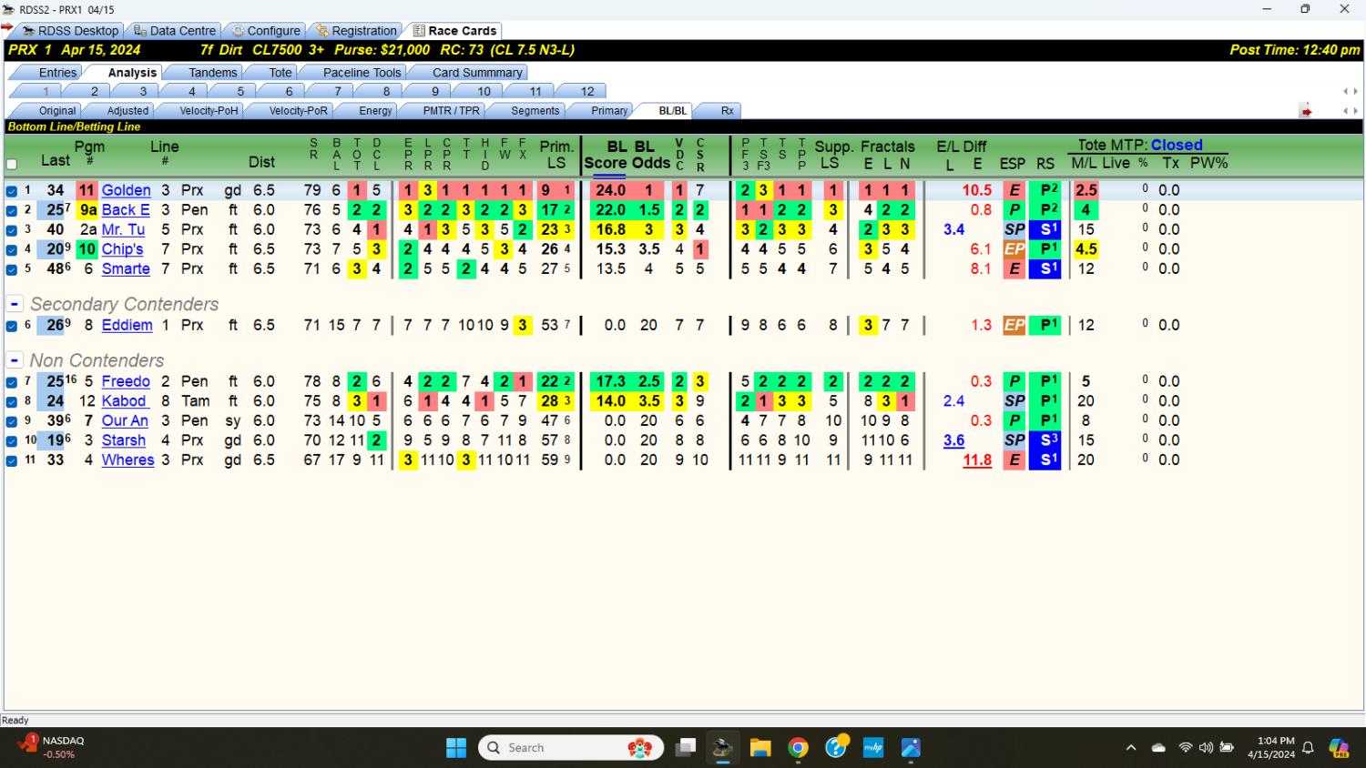Click the S1 RS badge for Mr. Tu

pos(1045,229)
